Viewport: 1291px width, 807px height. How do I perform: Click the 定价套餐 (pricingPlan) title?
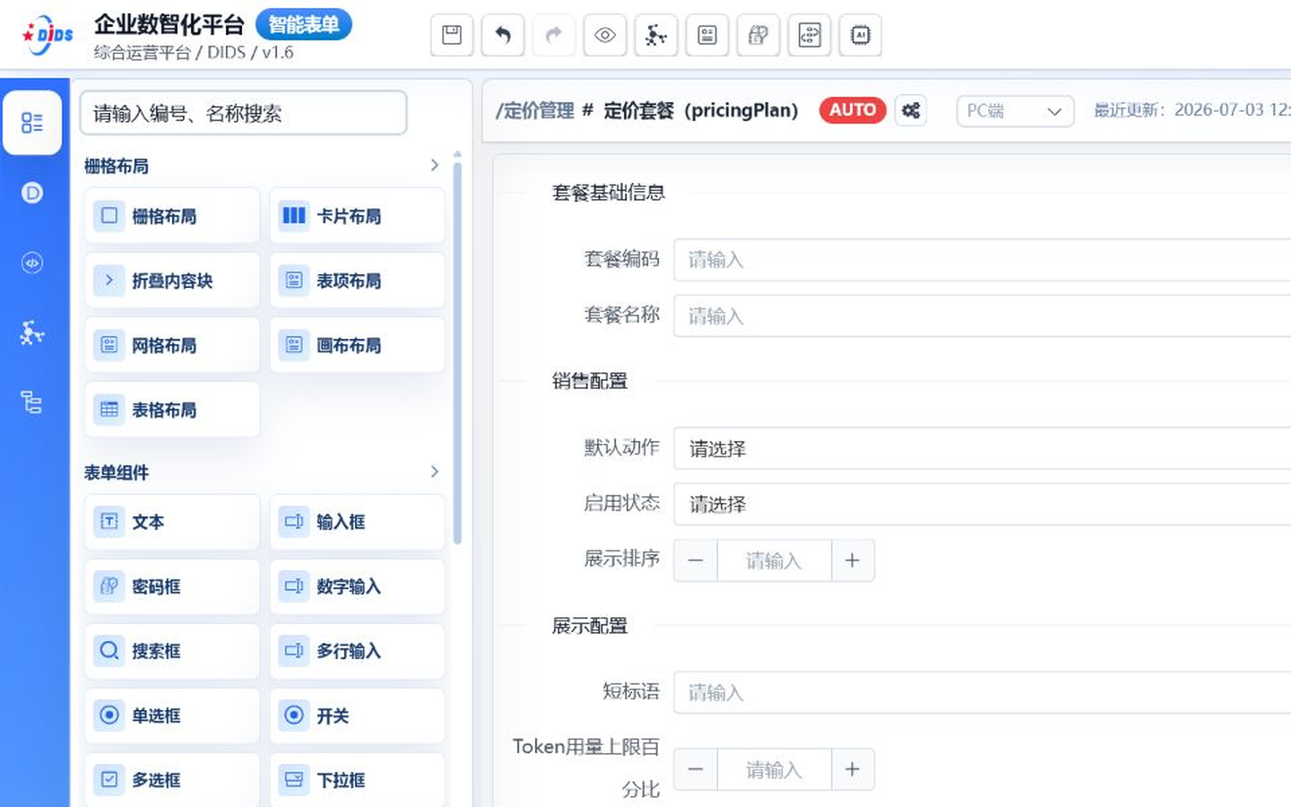(700, 110)
